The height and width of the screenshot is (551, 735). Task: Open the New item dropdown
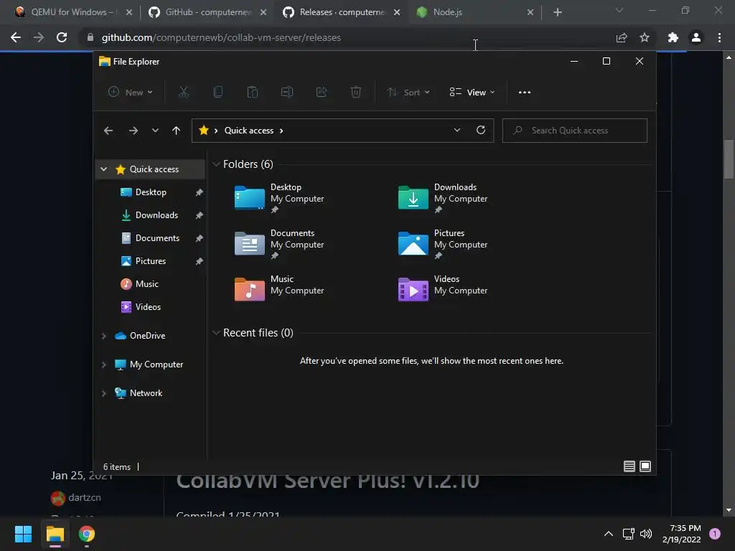[131, 93]
